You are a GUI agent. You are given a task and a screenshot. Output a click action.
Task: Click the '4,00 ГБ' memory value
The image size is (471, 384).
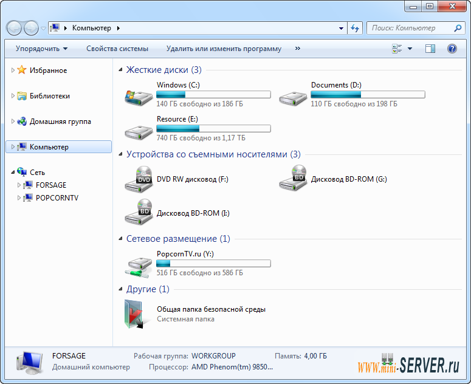pos(315,356)
